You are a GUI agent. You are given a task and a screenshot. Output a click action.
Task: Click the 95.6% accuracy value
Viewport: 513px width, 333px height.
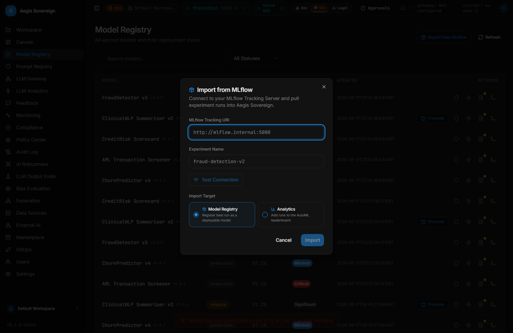(x=260, y=284)
